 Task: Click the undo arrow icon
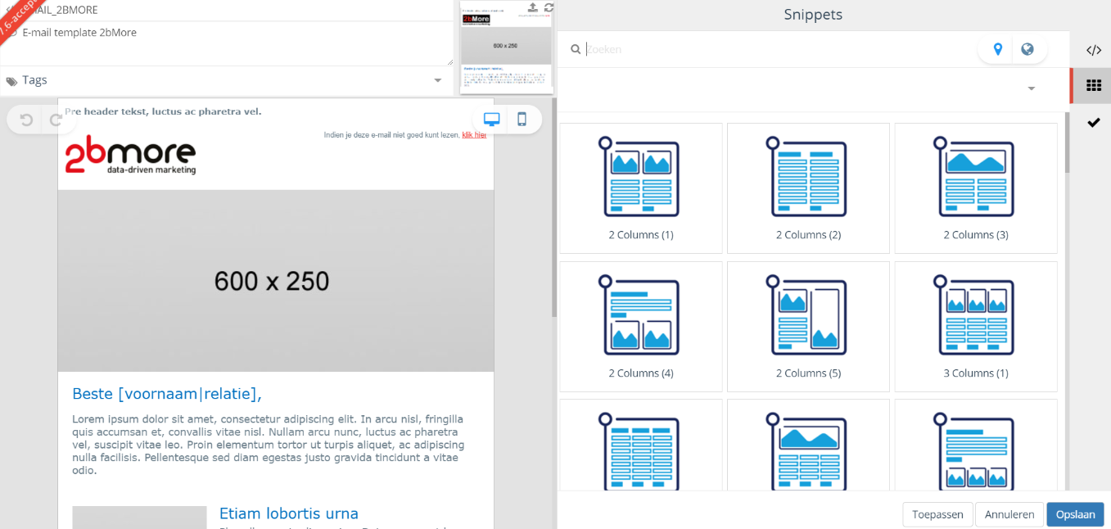point(26,120)
